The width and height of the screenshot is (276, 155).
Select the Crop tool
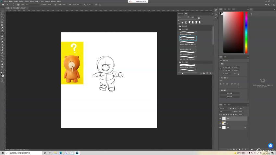pos(2,22)
